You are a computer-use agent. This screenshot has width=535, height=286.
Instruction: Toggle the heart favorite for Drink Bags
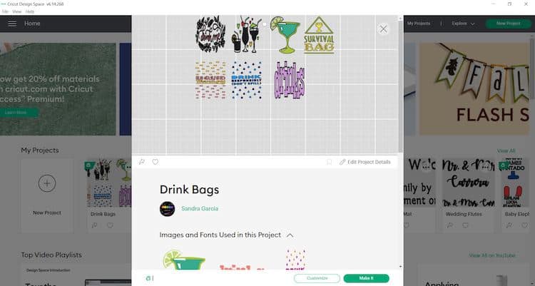coord(156,162)
